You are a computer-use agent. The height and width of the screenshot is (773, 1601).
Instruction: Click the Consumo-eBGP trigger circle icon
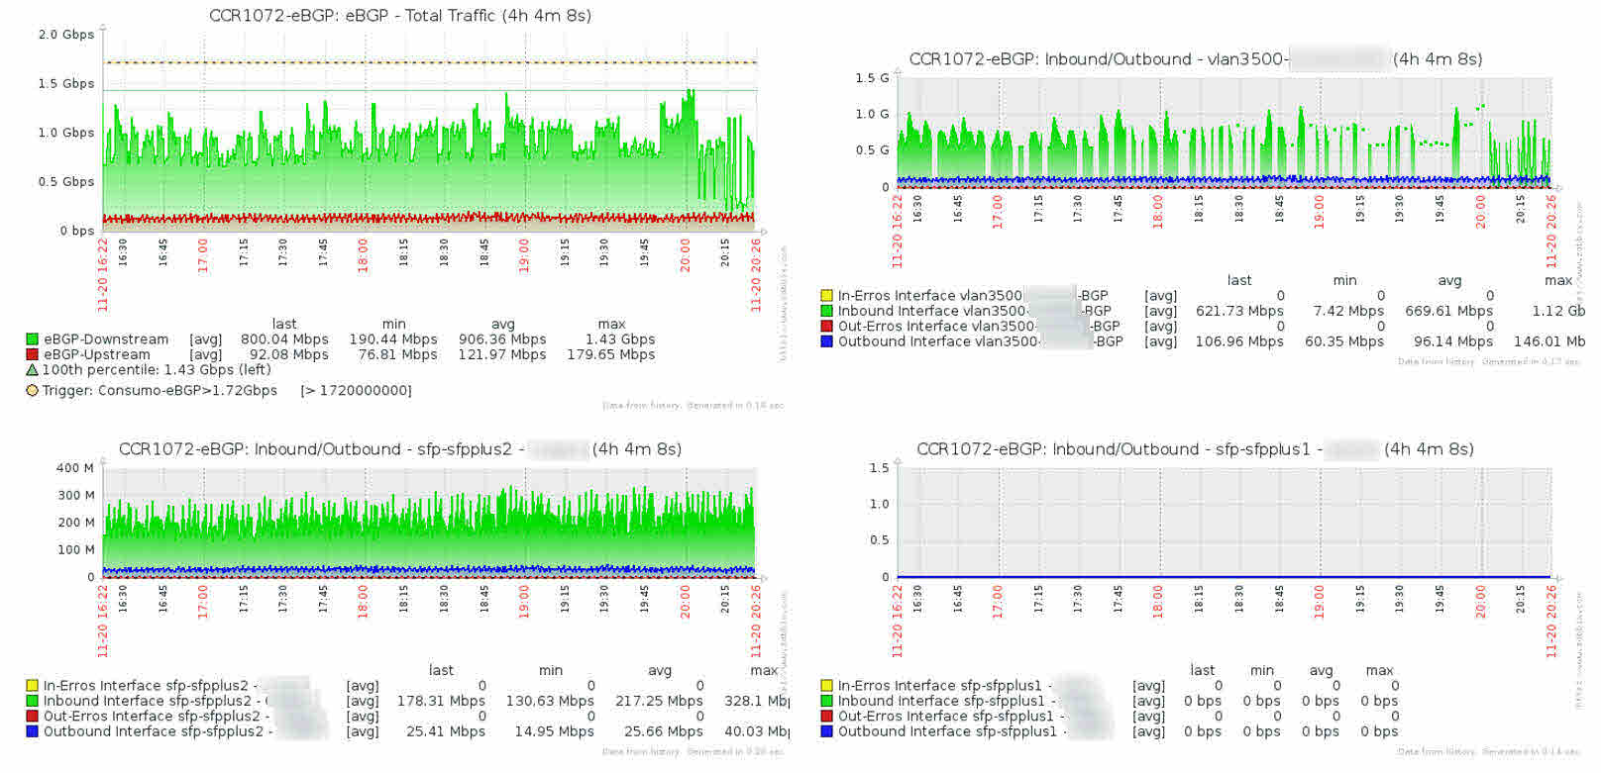pyautogui.click(x=32, y=390)
